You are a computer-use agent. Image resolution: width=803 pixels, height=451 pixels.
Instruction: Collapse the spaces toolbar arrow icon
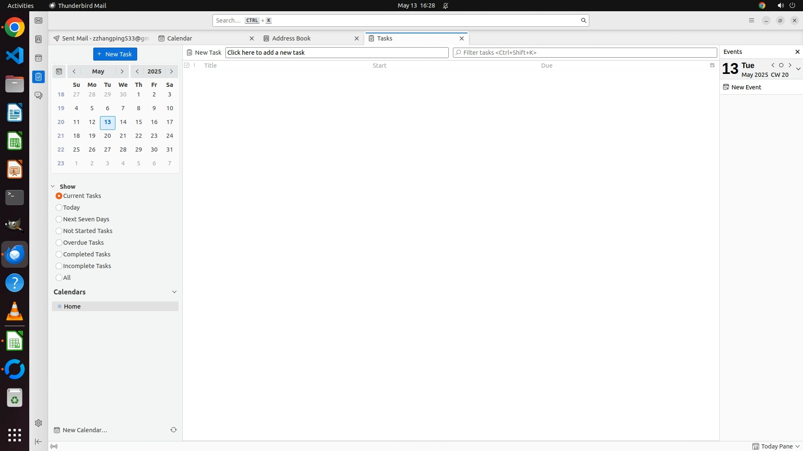click(x=38, y=441)
